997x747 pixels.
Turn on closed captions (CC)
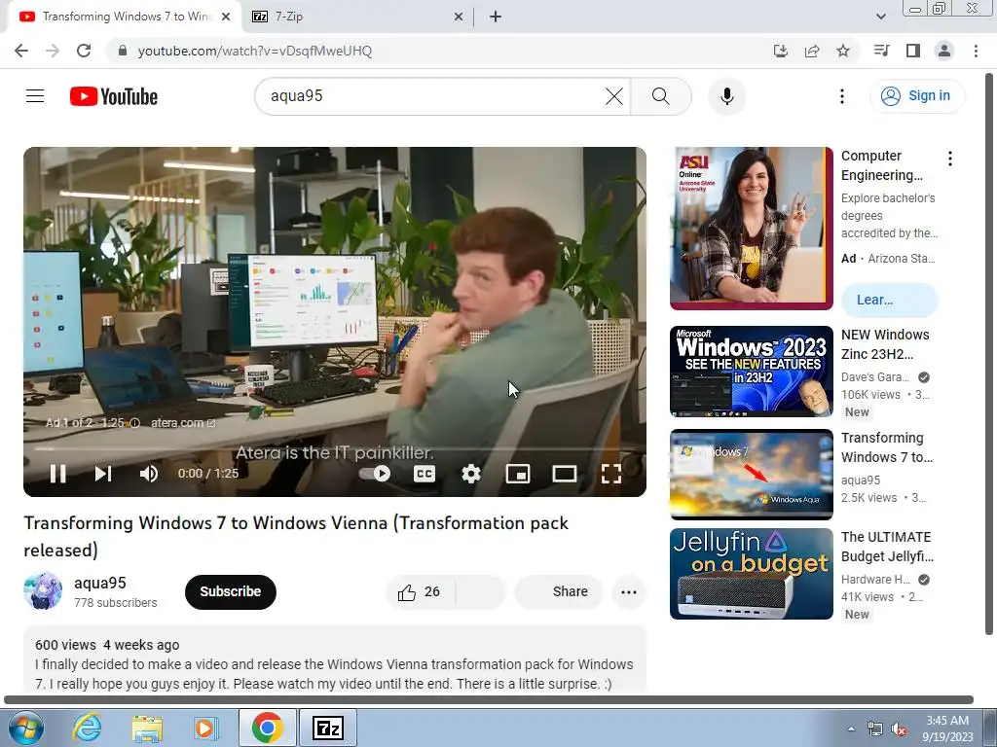point(425,474)
